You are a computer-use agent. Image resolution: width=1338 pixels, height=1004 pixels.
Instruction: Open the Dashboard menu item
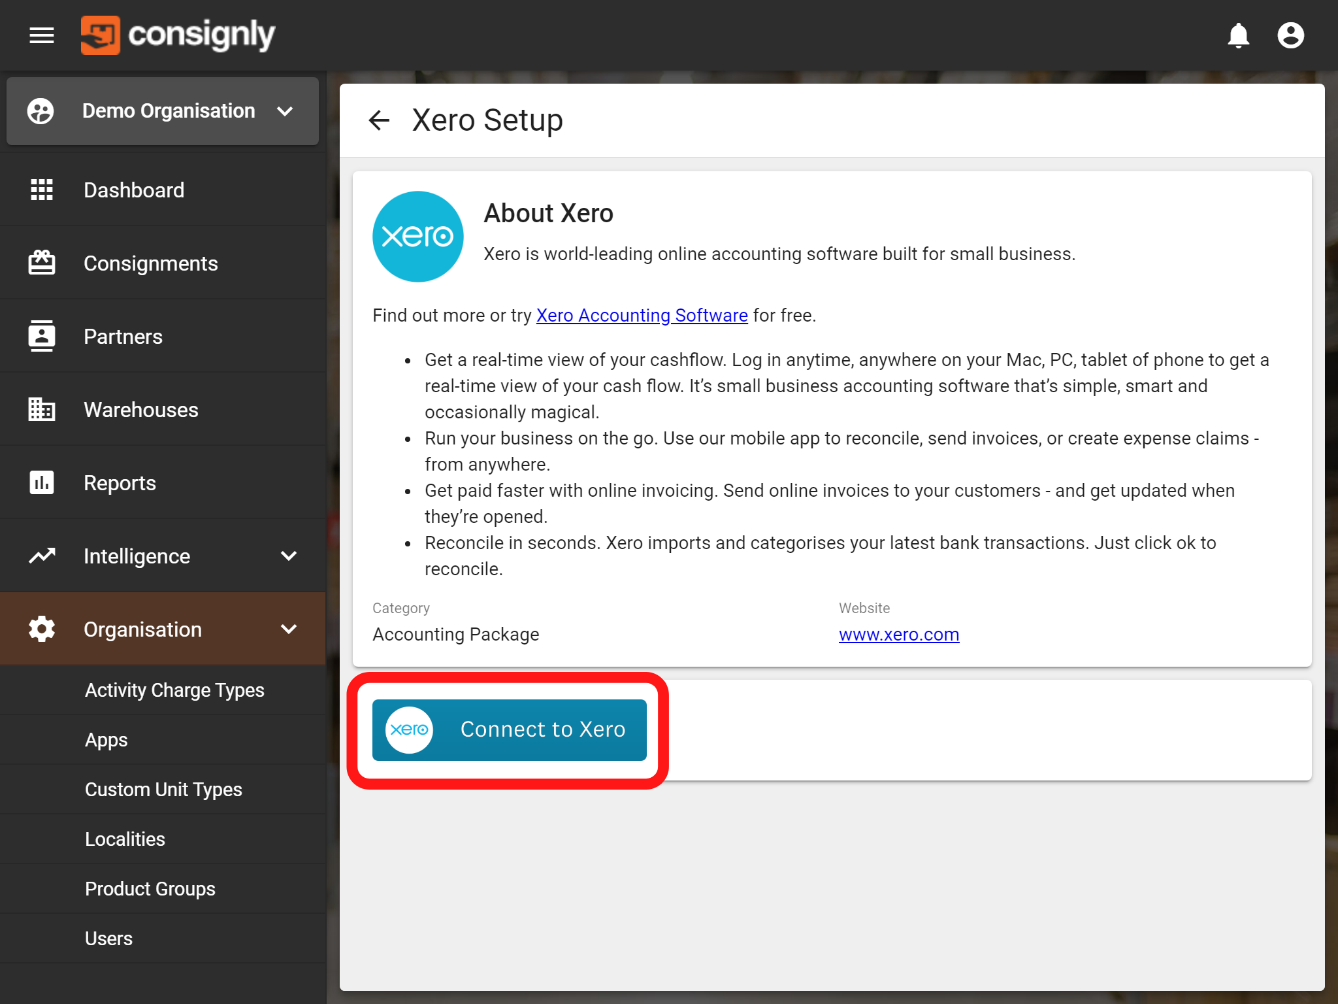pos(163,190)
